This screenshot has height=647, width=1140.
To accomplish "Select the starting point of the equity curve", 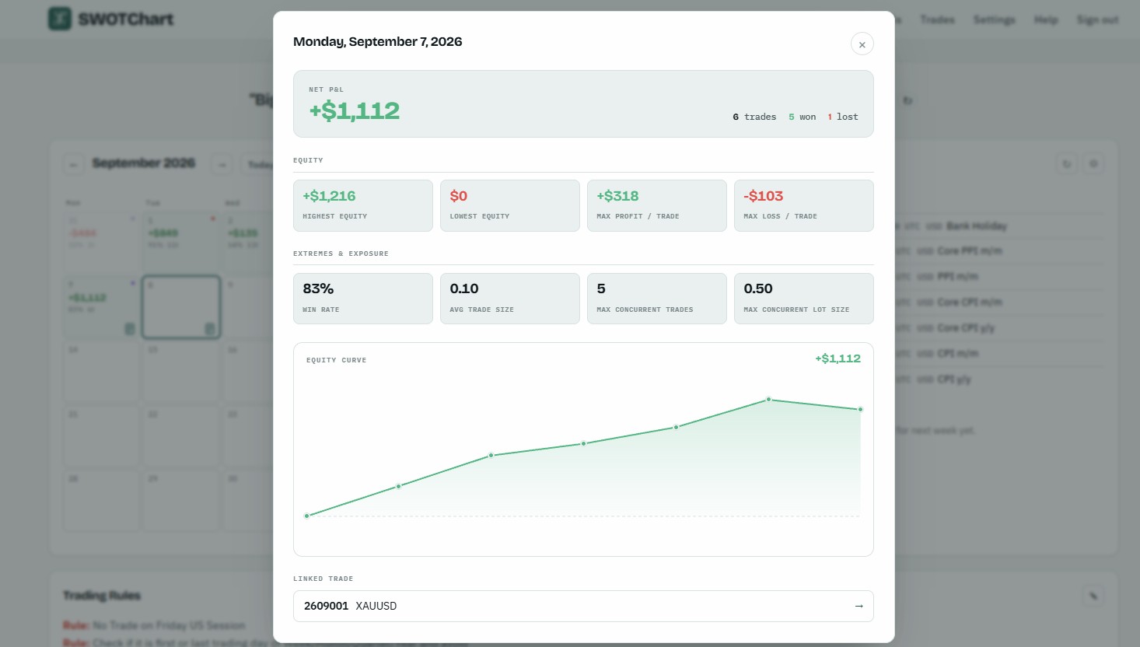I will [x=307, y=516].
